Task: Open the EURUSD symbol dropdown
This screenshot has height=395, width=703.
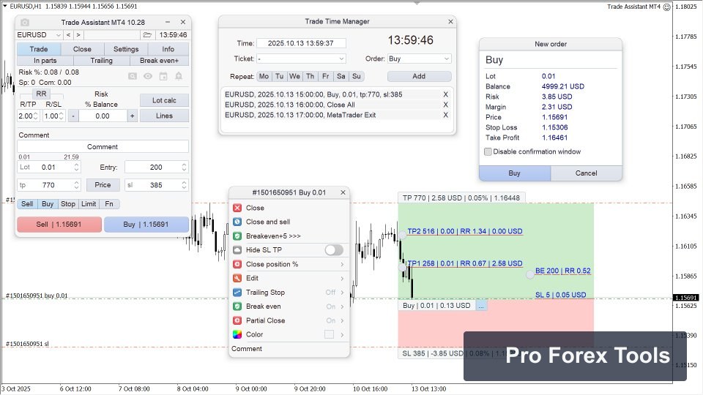Action: (58, 35)
